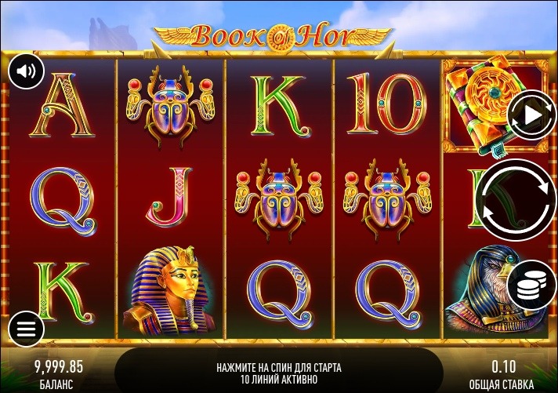Select the pink J symbol
558x393 pixels.
point(168,197)
